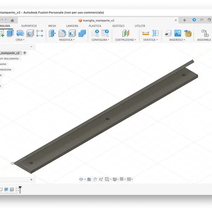This screenshot has height=212, width=212.
Task: Click the Insert McMaster-Carr component icon
Action: click(188, 33)
